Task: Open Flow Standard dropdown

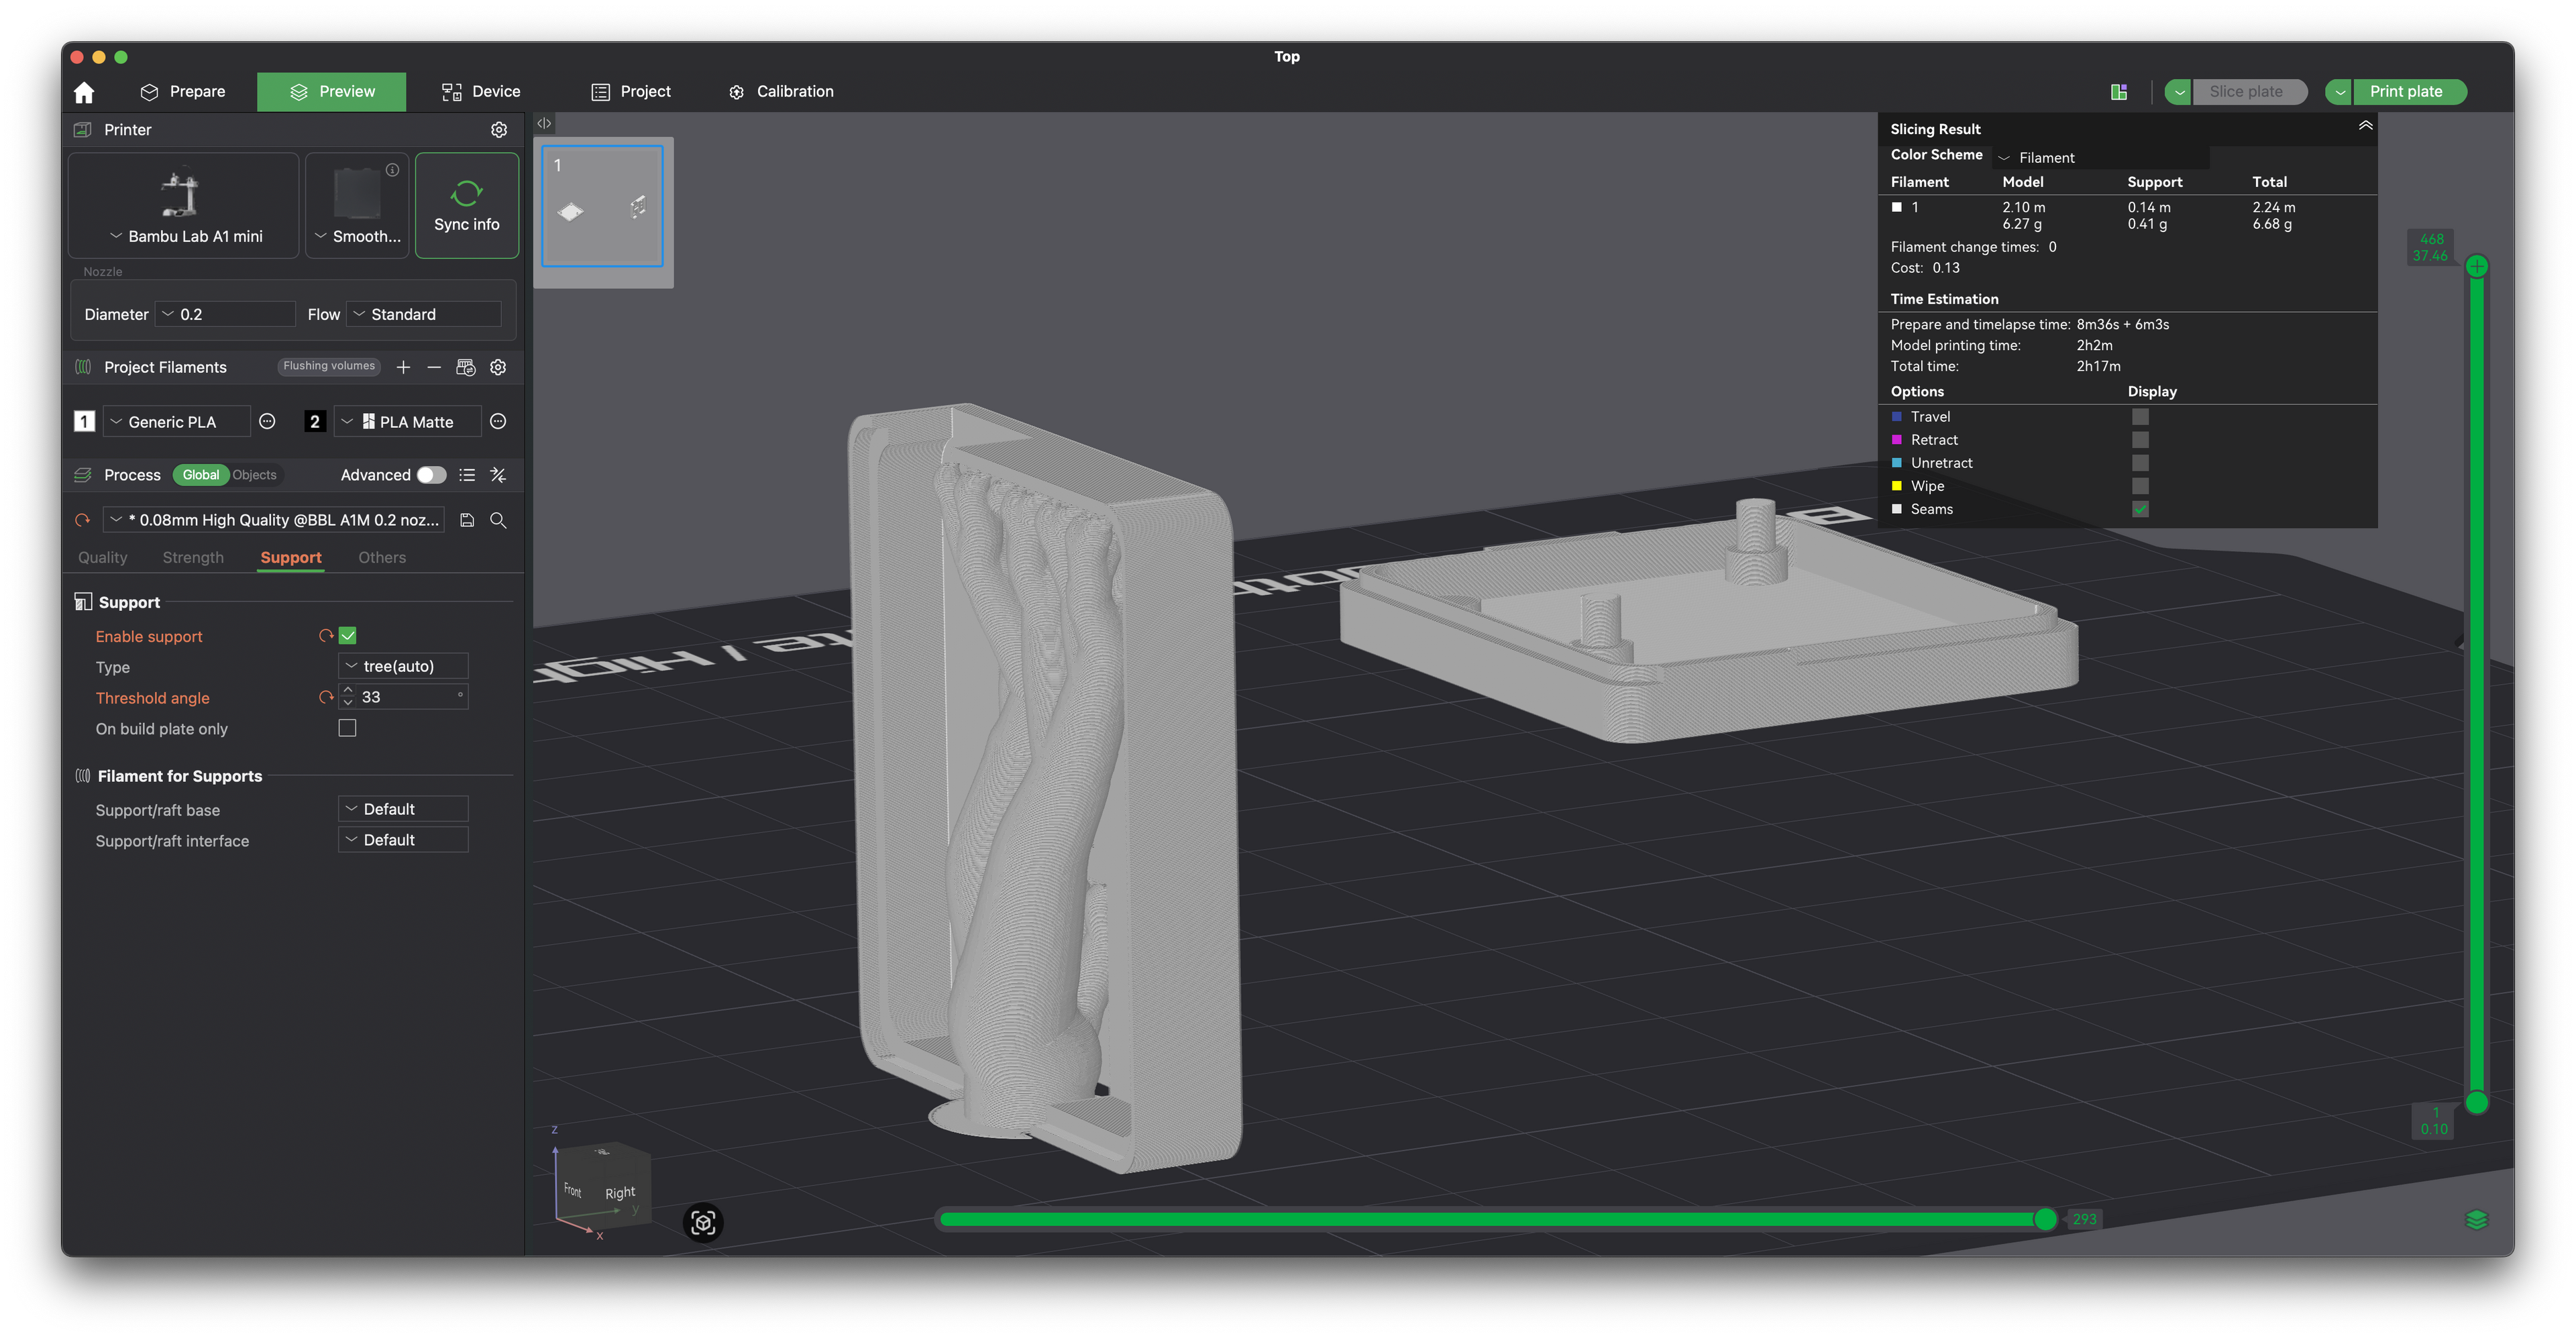Action: (x=424, y=314)
